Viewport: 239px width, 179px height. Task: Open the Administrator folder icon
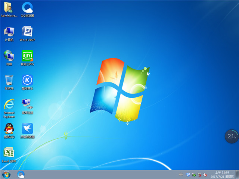[9, 7]
